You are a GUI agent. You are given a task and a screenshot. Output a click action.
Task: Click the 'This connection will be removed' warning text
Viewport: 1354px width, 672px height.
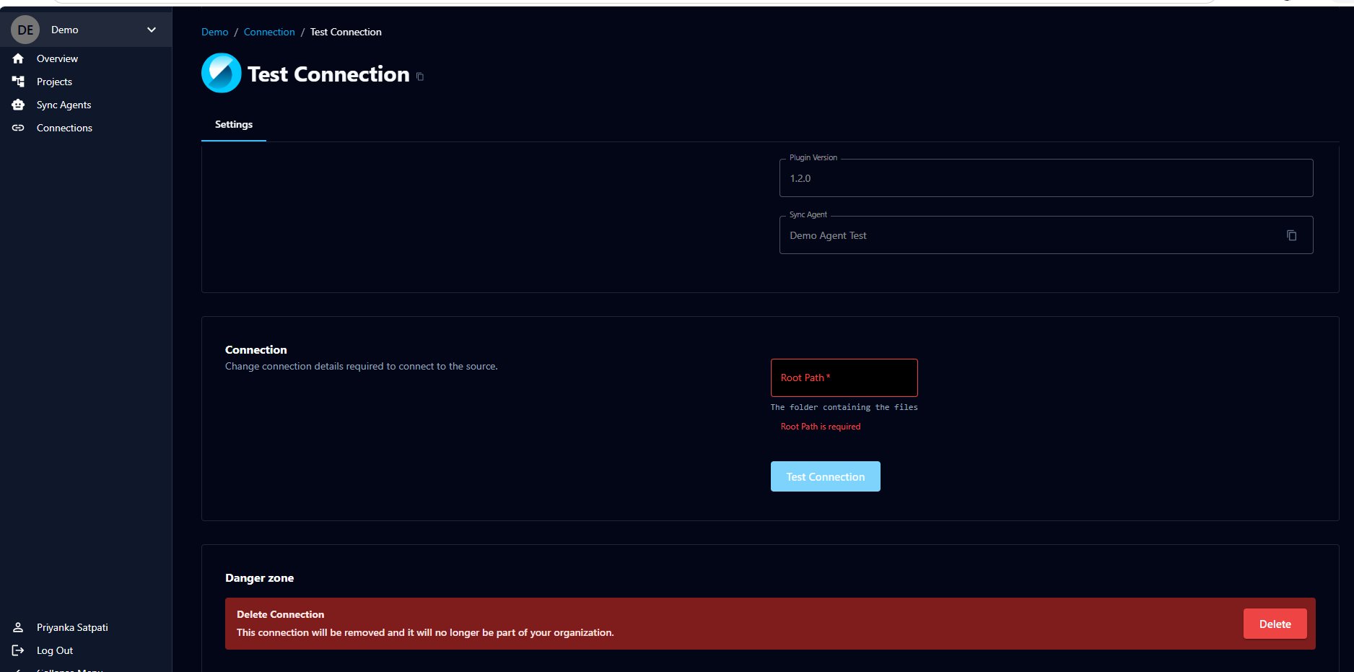coord(425,632)
